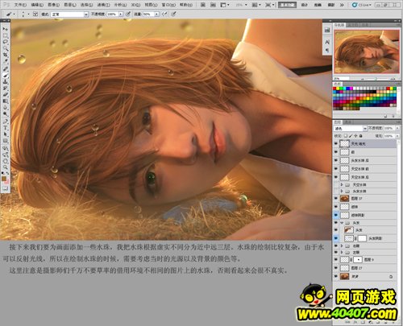
Task: Click the lock all icon in Layers panel
Action: pyautogui.click(x=361, y=136)
